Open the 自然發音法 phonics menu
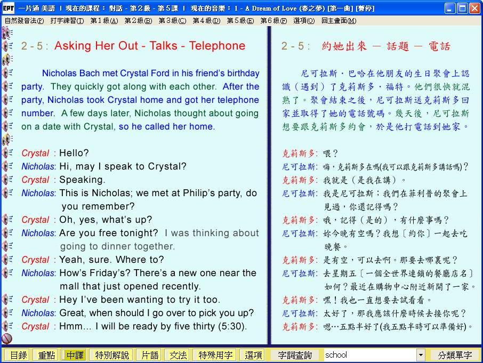 pyautogui.click(x=24, y=21)
